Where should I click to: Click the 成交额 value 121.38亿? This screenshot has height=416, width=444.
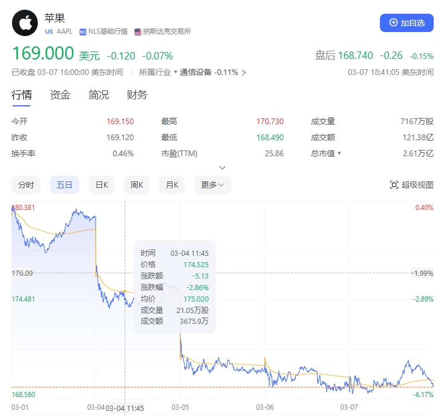[x=418, y=138]
